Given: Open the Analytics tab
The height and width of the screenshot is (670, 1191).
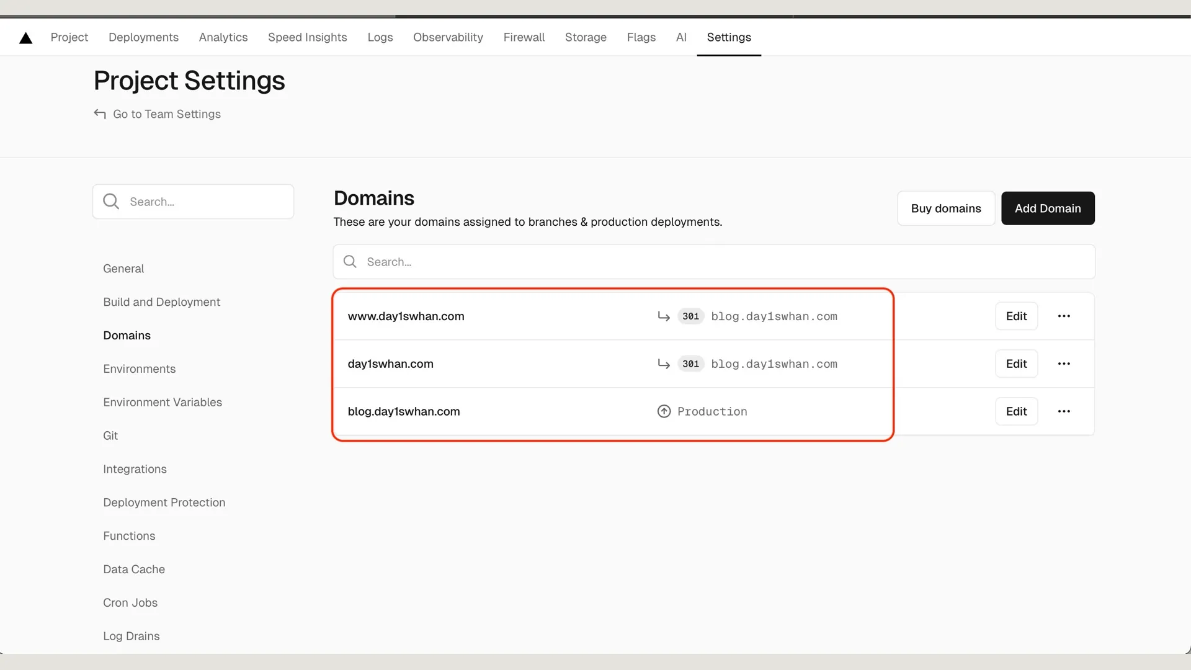Looking at the screenshot, I should click(x=223, y=37).
